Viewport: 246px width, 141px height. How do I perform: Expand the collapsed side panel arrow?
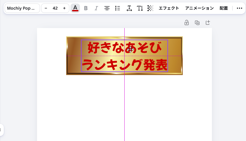click(1, 130)
